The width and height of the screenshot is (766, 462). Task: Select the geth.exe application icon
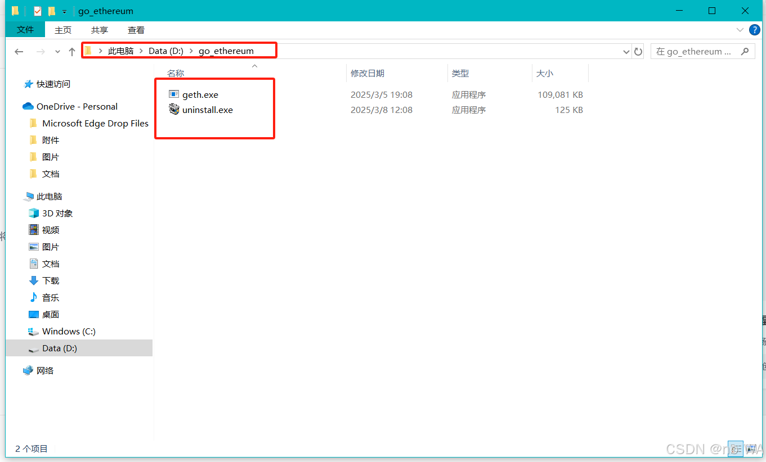174,94
